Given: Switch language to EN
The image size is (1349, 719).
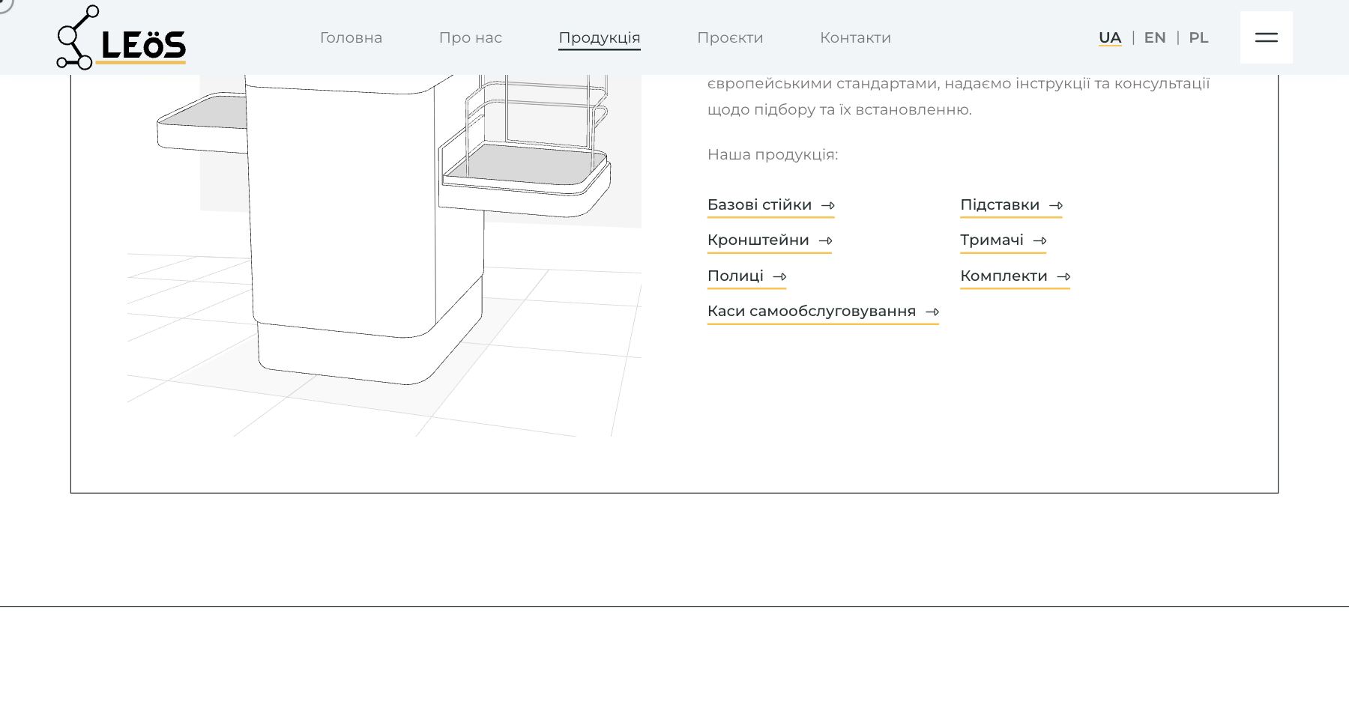Looking at the screenshot, I should [x=1155, y=37].
